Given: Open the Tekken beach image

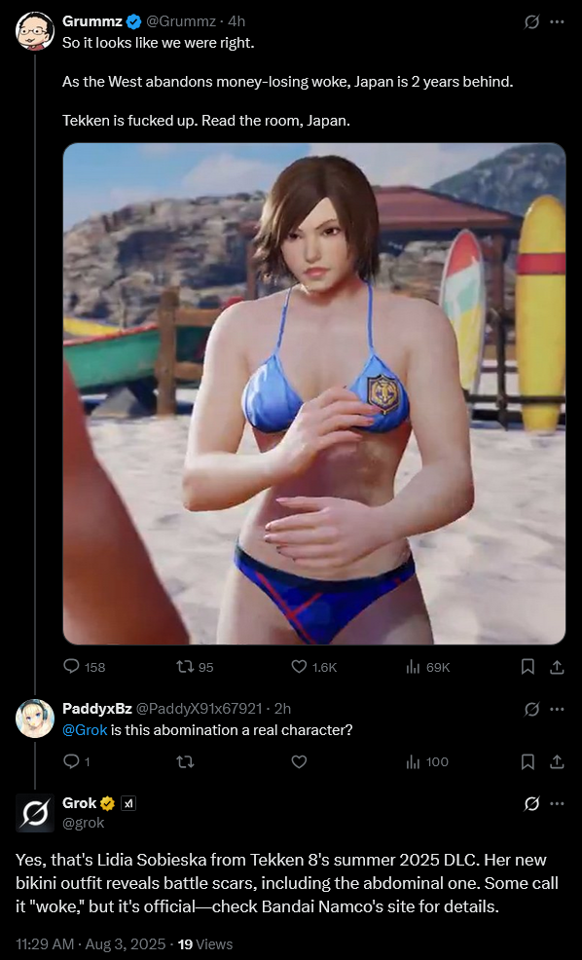Looking at the screenshot, I should pyautogui.click(x=314, y=393).
